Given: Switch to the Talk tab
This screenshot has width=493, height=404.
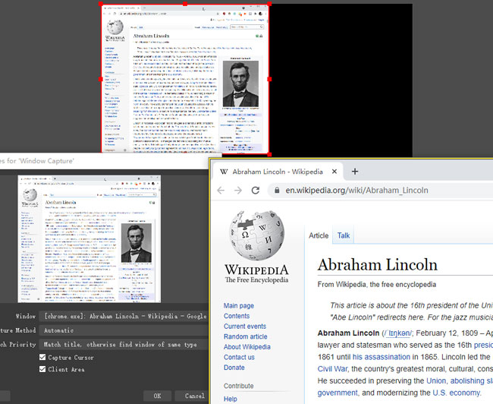Looking at the screenshot, I should [344, 235].
